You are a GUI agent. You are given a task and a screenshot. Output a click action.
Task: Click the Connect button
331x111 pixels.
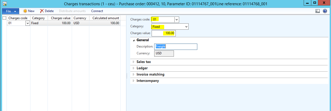coord(97,11)
